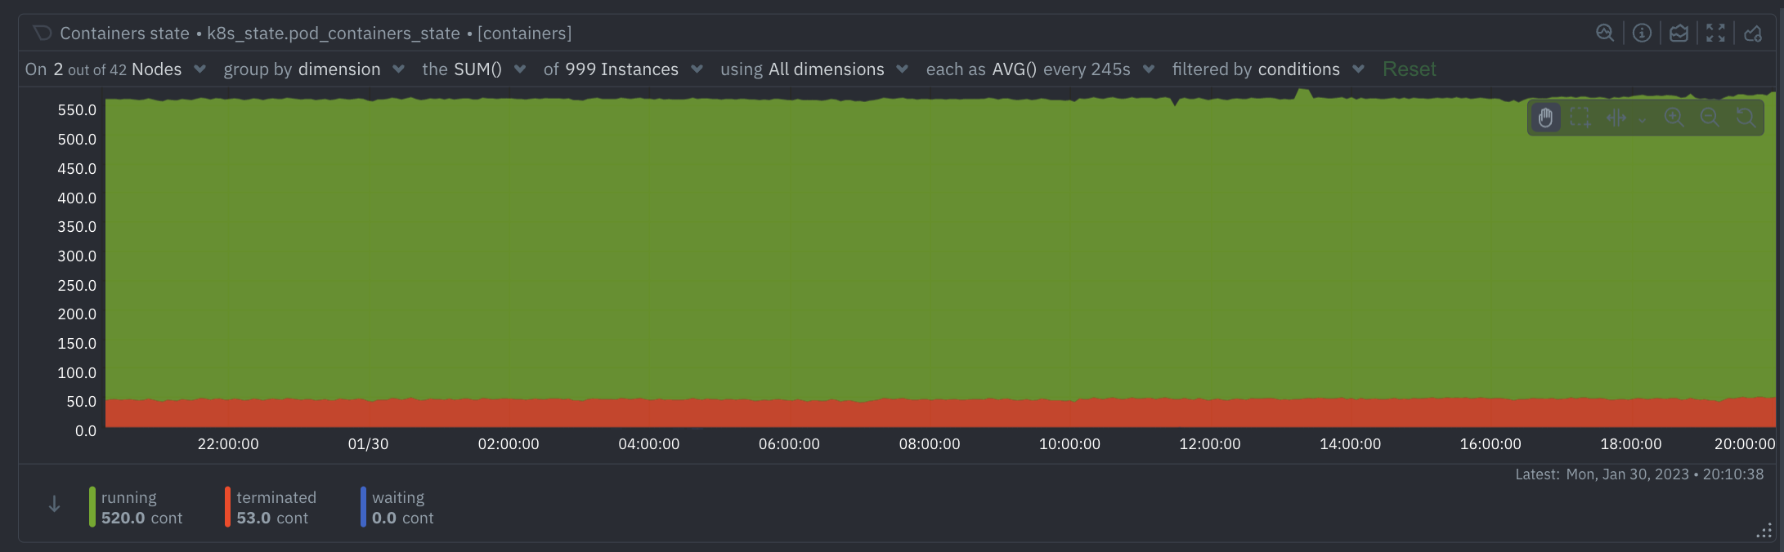The image size is (1784, 552).
Task: Activate the dashed-box area selection tool
Action: point(1580,118)
